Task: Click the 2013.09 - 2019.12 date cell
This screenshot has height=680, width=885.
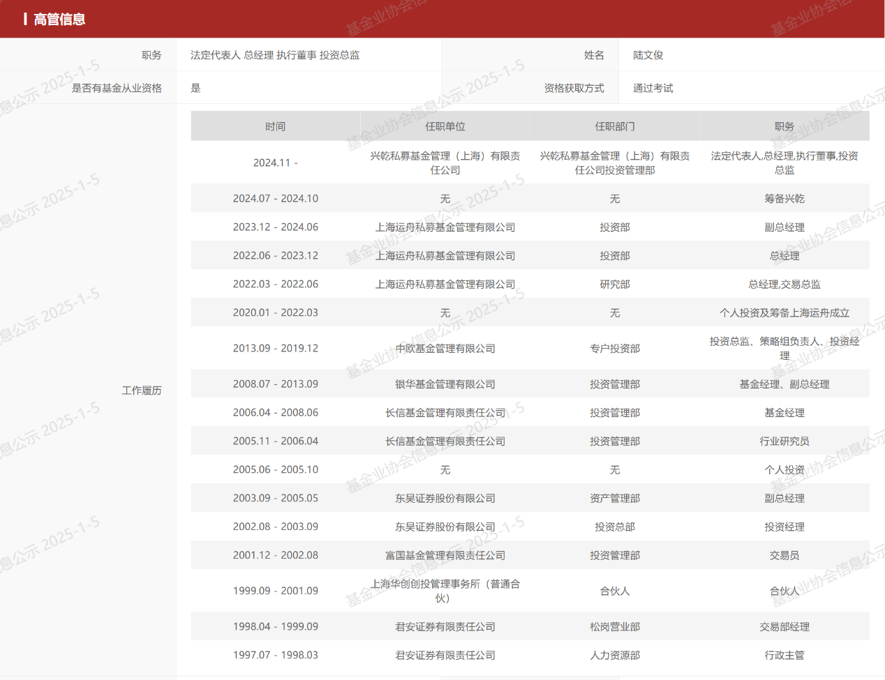Action: (x=275, y=349)
